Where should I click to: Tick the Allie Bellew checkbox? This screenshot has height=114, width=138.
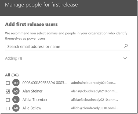(x=8, y=108)
